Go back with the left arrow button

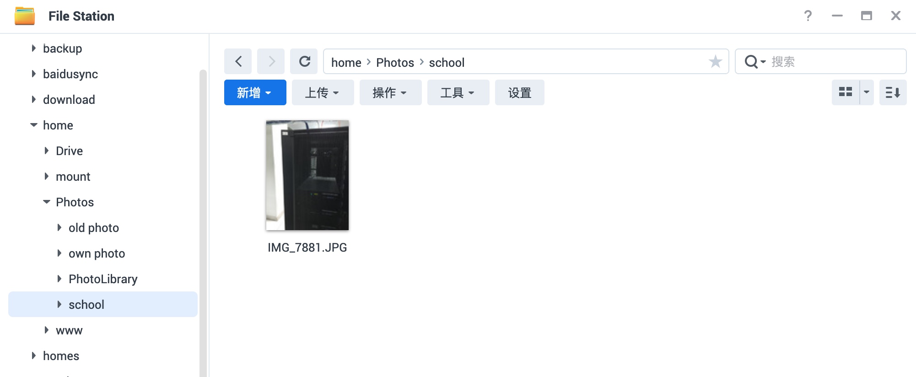[238, 61]
